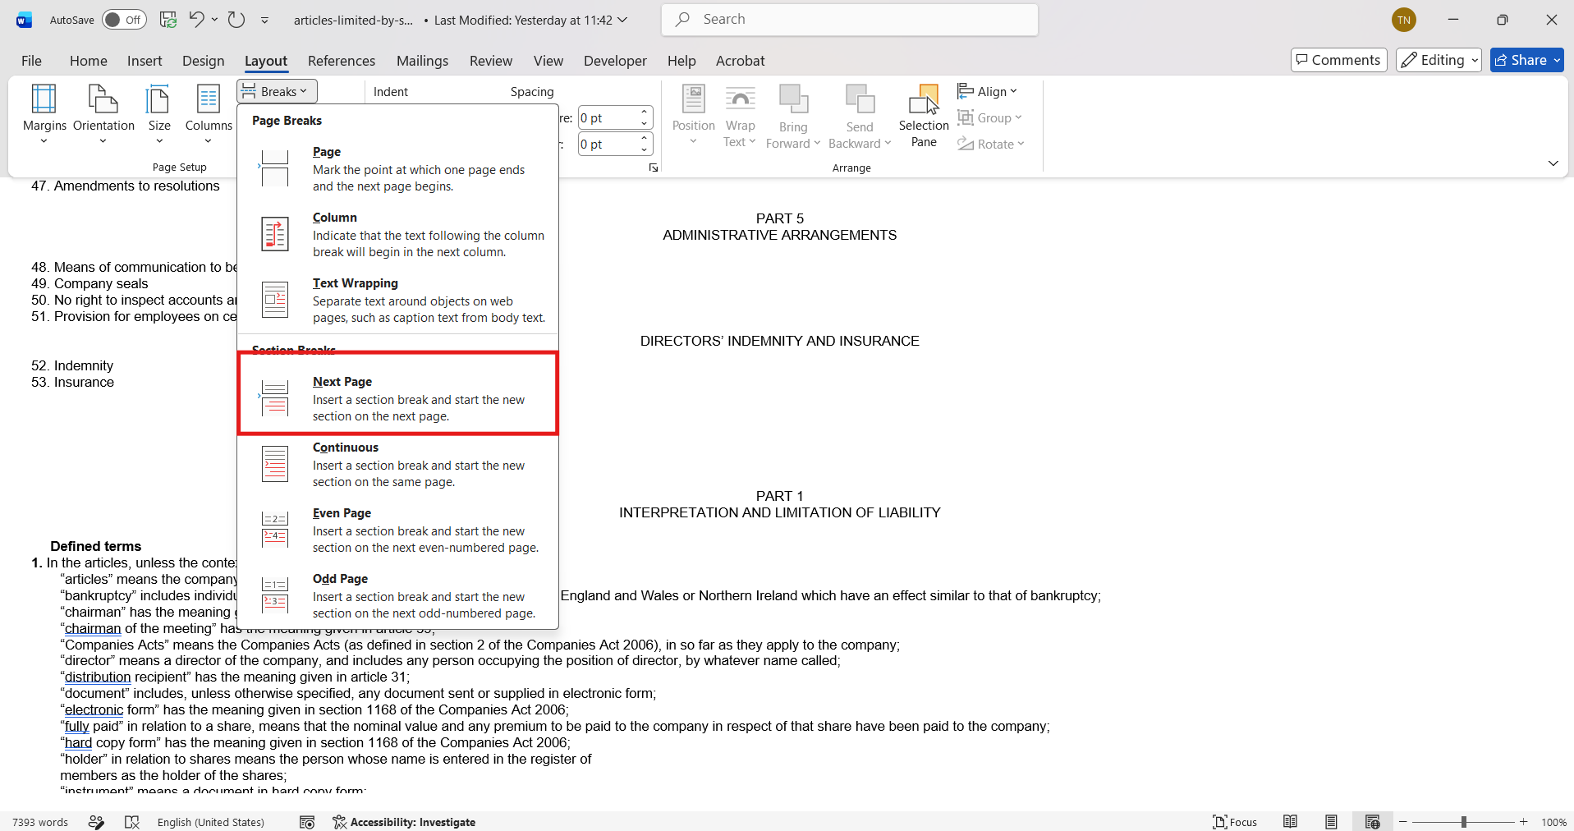Click the Accessibility: Investigate status
The image size is (1574, 831).
point(404,822)
